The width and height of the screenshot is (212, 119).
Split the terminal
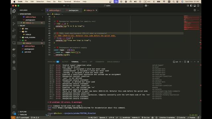[185, 62]
